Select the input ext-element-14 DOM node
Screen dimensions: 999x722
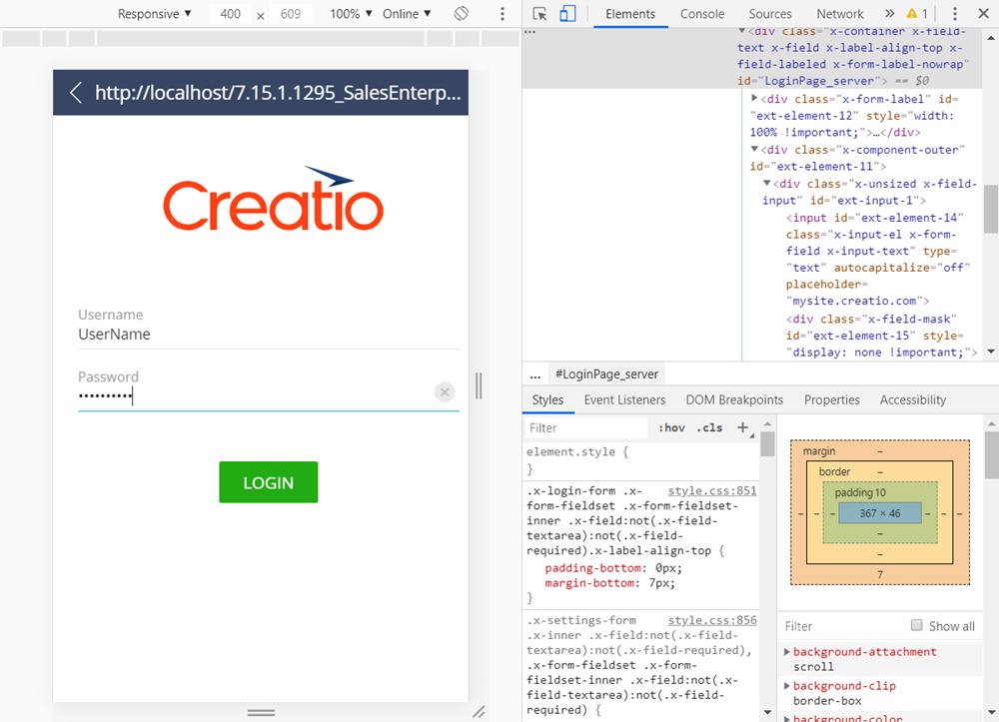point(877,259)
